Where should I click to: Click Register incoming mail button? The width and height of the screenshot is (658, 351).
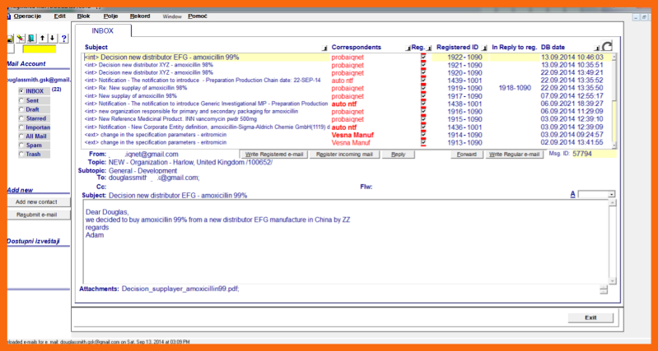344,155
